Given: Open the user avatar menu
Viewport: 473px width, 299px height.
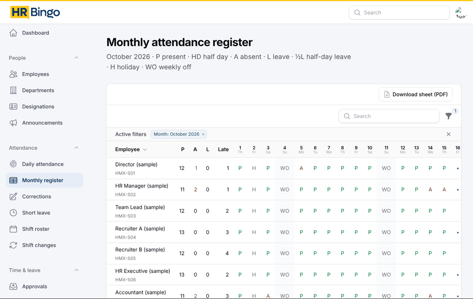Looking at the screenshot, I should pos(461,13).
